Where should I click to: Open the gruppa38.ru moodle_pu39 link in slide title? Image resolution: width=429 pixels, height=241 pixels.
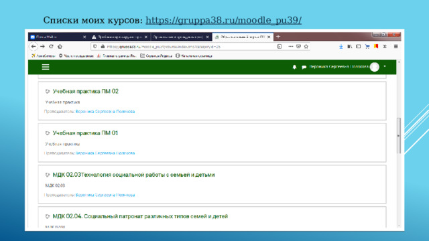click(223, 20)
